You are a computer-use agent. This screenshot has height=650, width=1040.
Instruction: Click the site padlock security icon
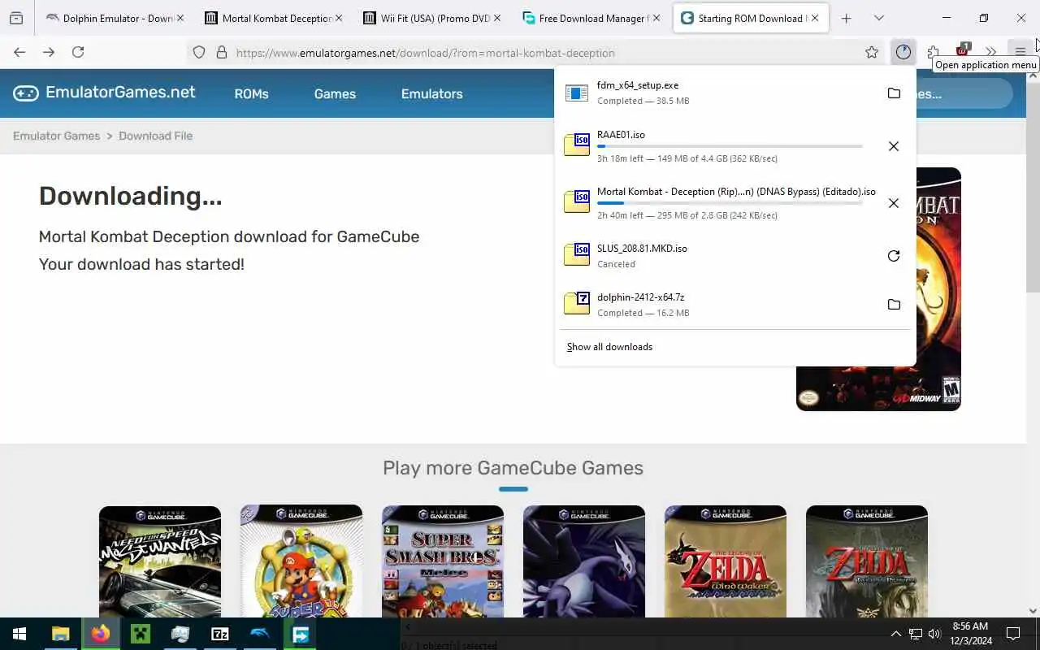[221, 53]
